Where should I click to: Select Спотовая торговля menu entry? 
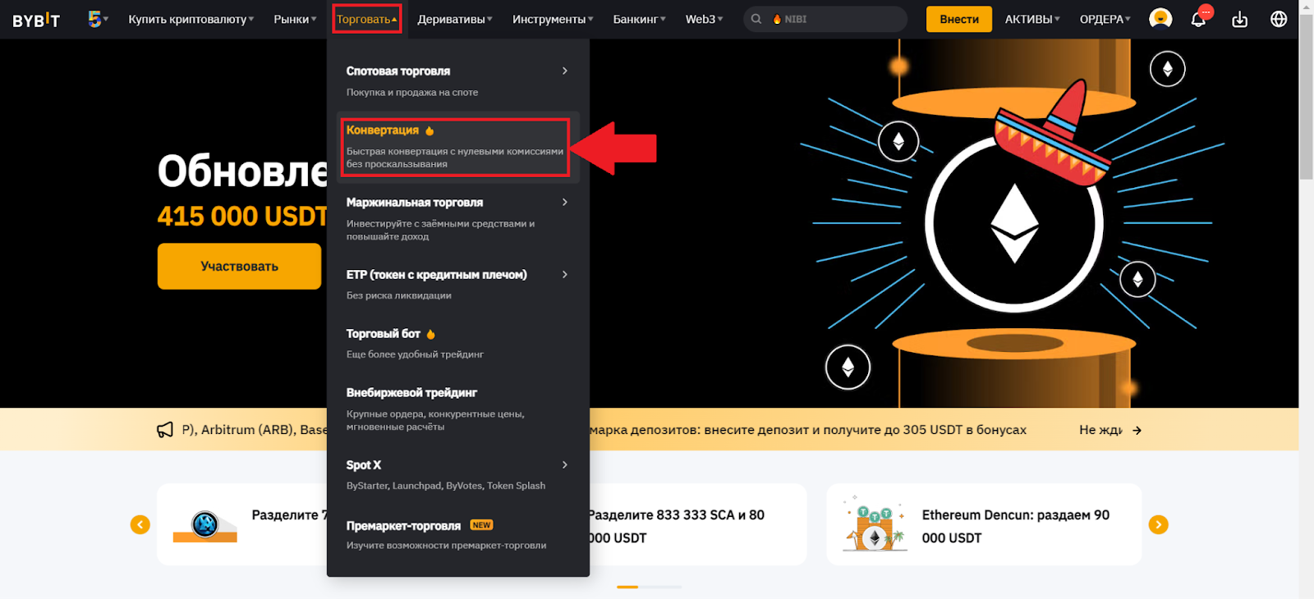[x=457, y=81]
